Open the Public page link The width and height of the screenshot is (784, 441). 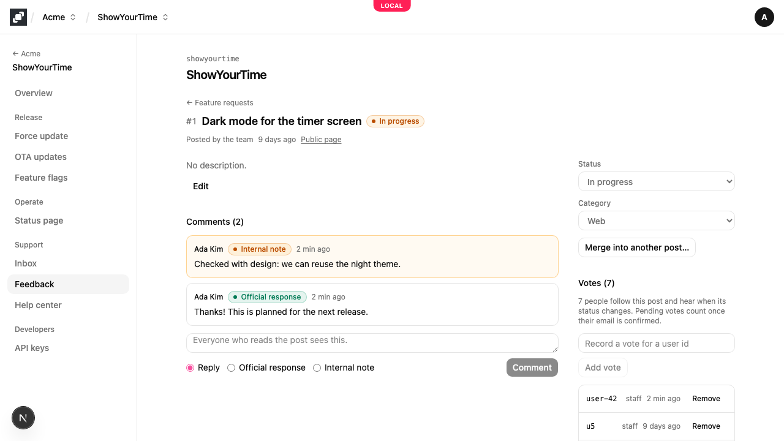(321, 140)
